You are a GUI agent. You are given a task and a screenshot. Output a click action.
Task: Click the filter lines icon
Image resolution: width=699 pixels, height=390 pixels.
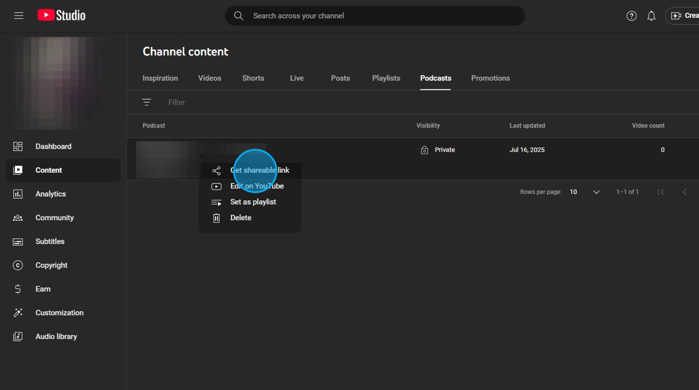(x=146, y=102)
